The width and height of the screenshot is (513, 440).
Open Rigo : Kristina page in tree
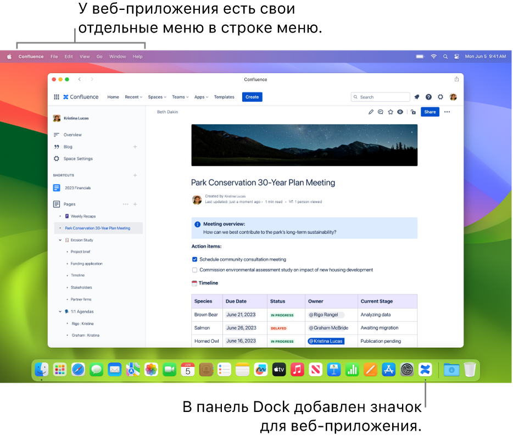(x=83, y=324)
